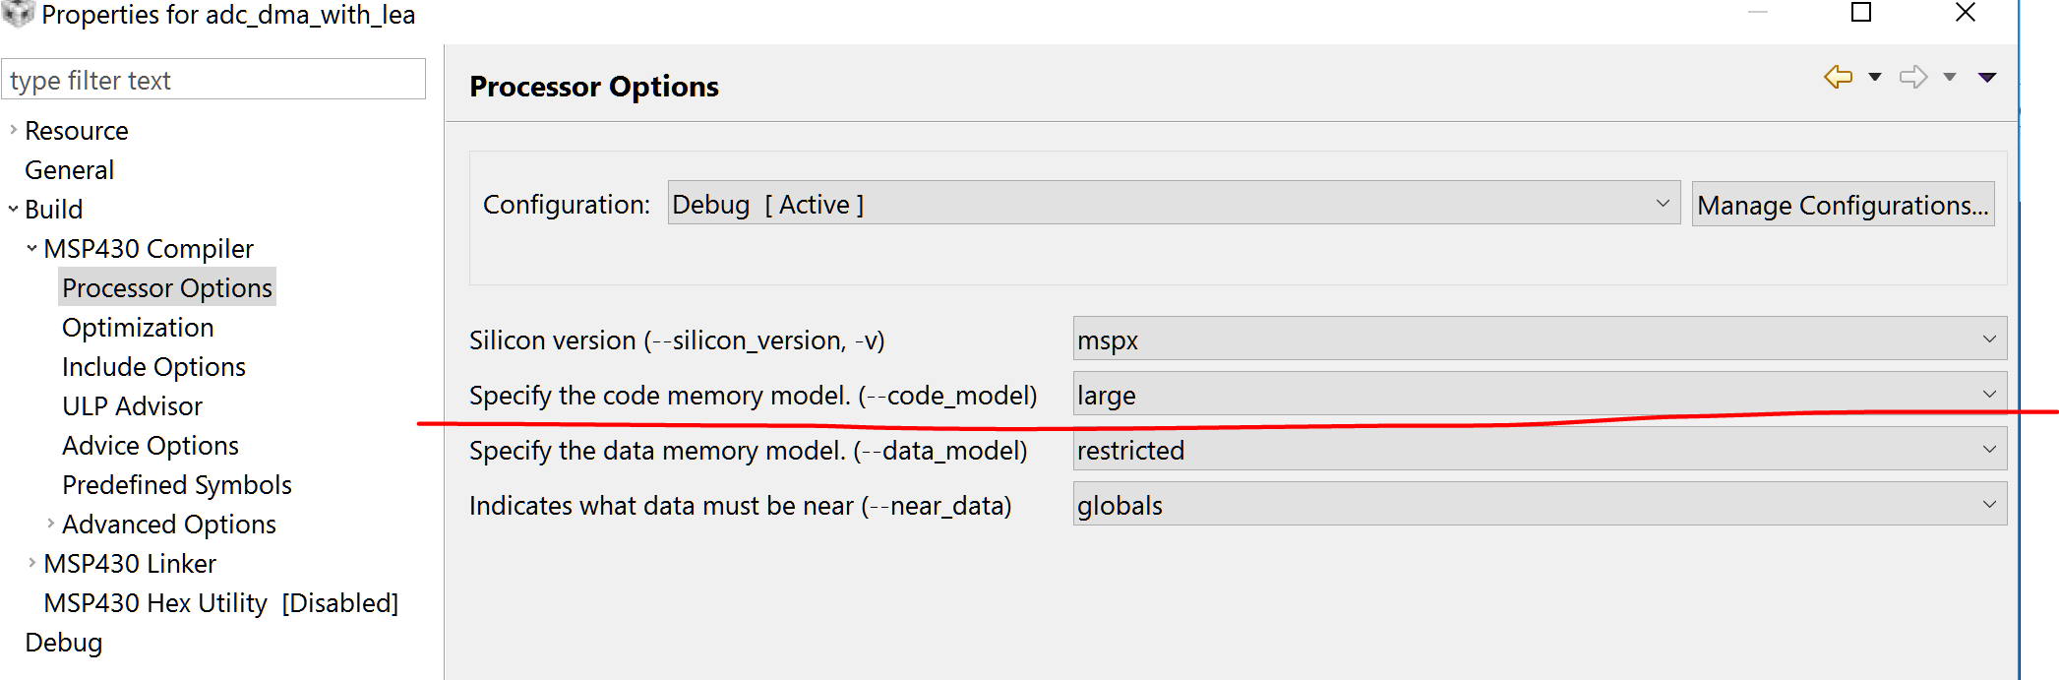The height and width of the screenshot is (680, 2059).
Task: Expand Advanced Options tree node
Action: tap(50, 524)
